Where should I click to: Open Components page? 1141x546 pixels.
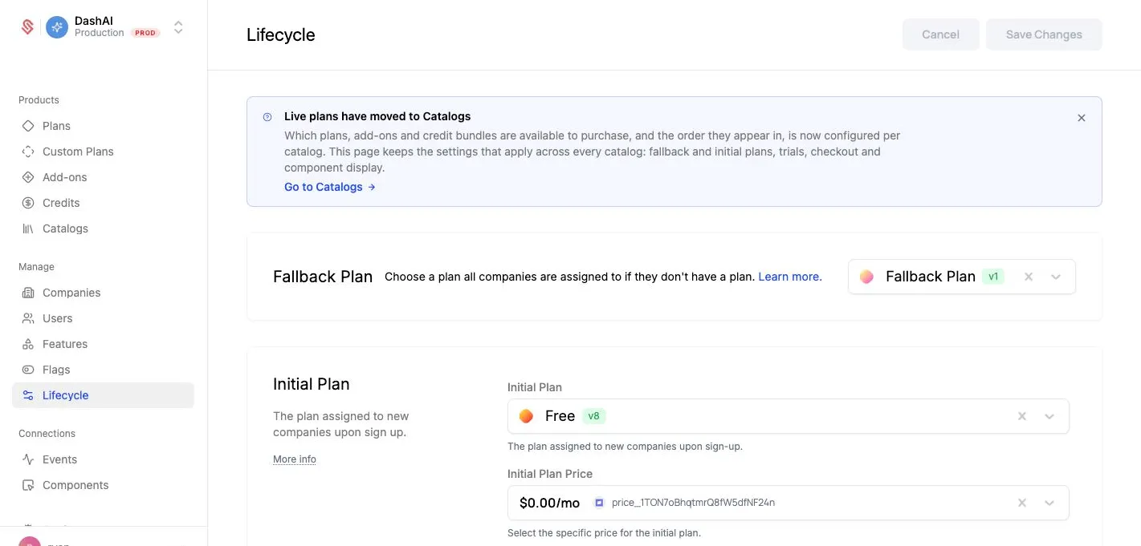[x=103, y=485]
